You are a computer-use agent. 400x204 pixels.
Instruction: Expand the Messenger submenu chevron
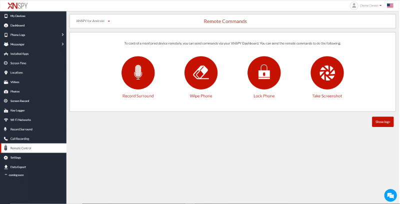click(63, 44)
